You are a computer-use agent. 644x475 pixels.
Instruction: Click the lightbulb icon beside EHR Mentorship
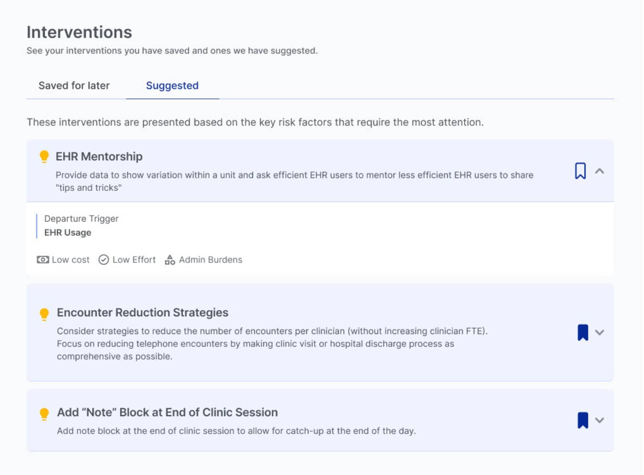coord(44,156)
